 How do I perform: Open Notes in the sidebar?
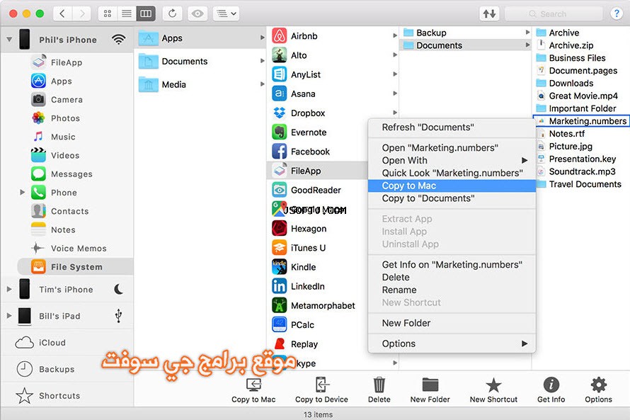click(63, 229)
